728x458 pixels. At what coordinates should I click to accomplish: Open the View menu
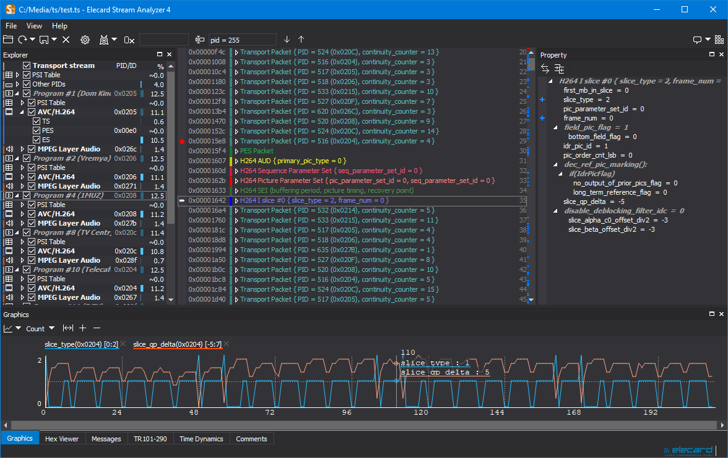[34, 26]
